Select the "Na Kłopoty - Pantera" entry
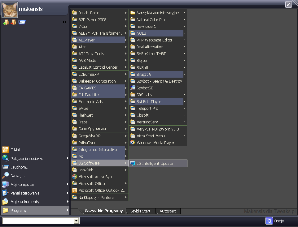The width and height of the screenshot is (298, 227). 99,197
